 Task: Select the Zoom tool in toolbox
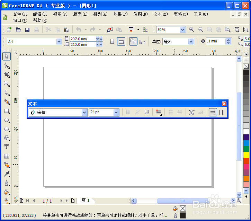[7, 84]
